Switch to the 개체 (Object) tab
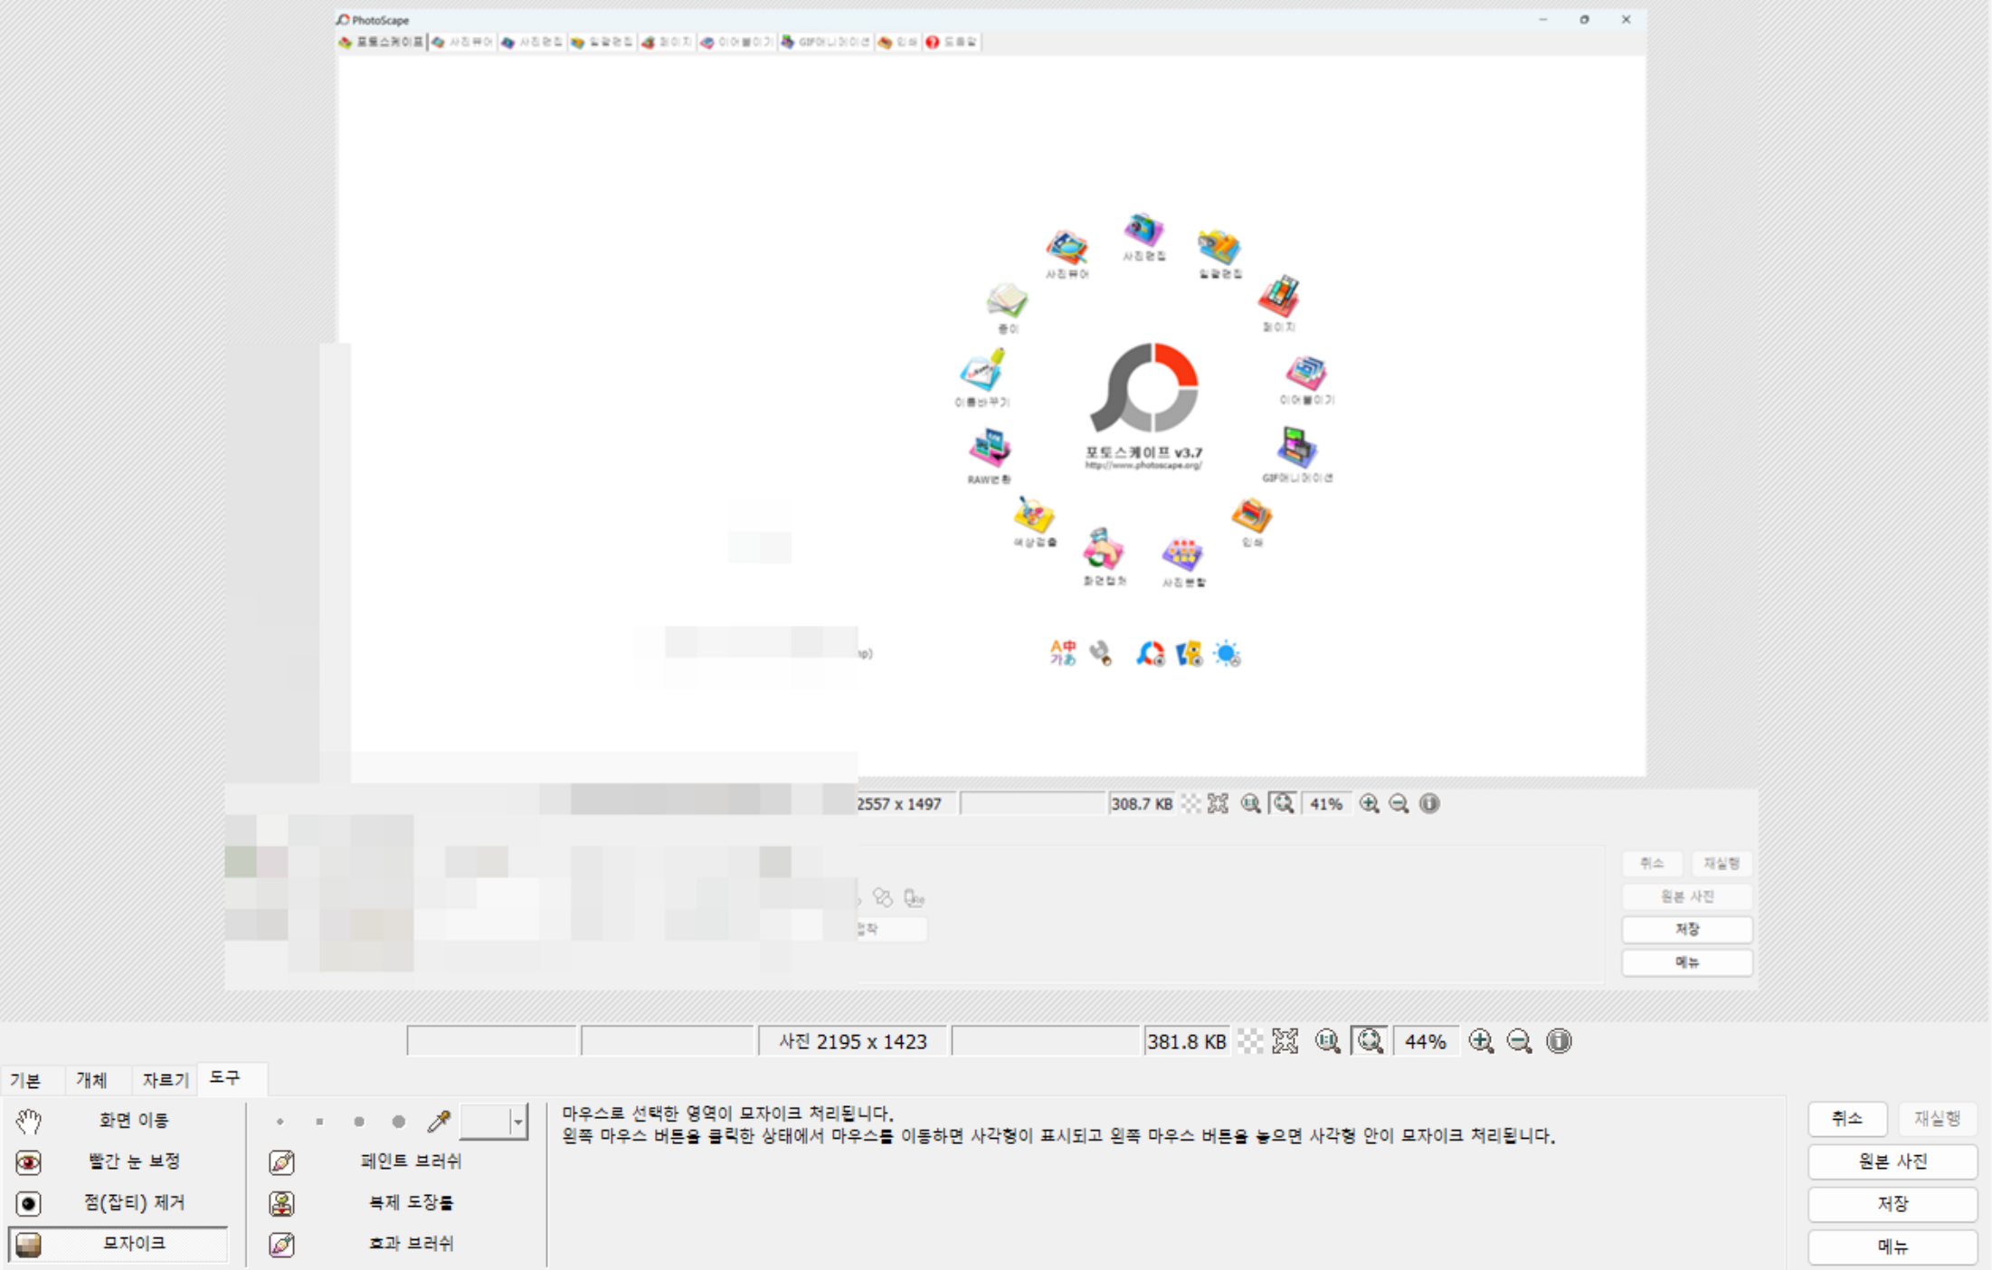1992x1270 pixels. (93, 1079)
